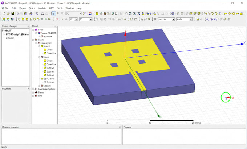The image size is (247, 149).
Task: Open the Tools menu
Action: (60, 8)
